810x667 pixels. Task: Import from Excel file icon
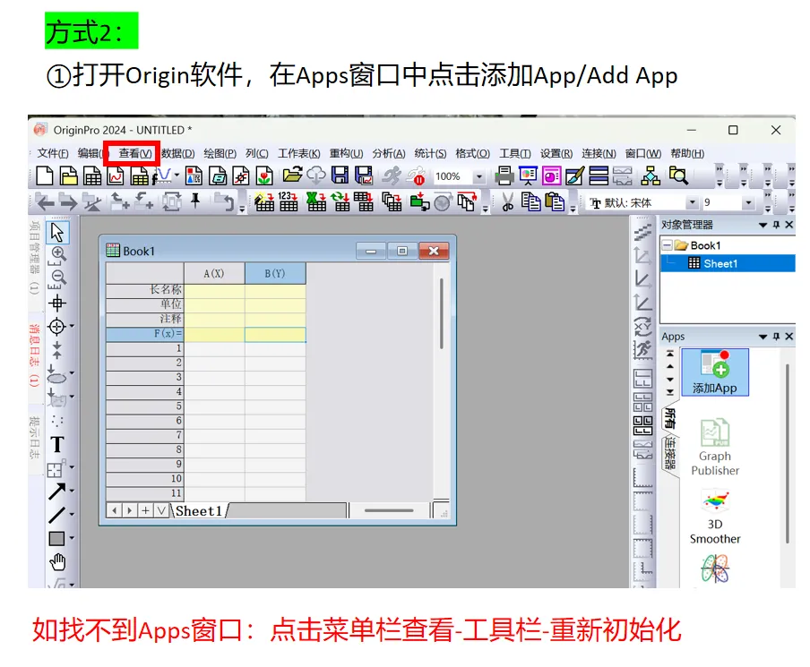click(315, 201)
